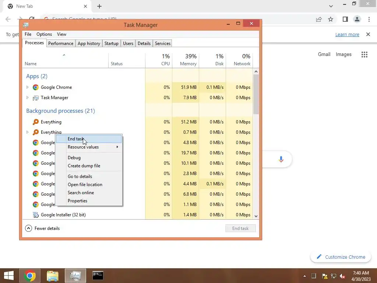Screen dimensions: 377x283
Task: Open the Options menu
Action: click(44, 34)
